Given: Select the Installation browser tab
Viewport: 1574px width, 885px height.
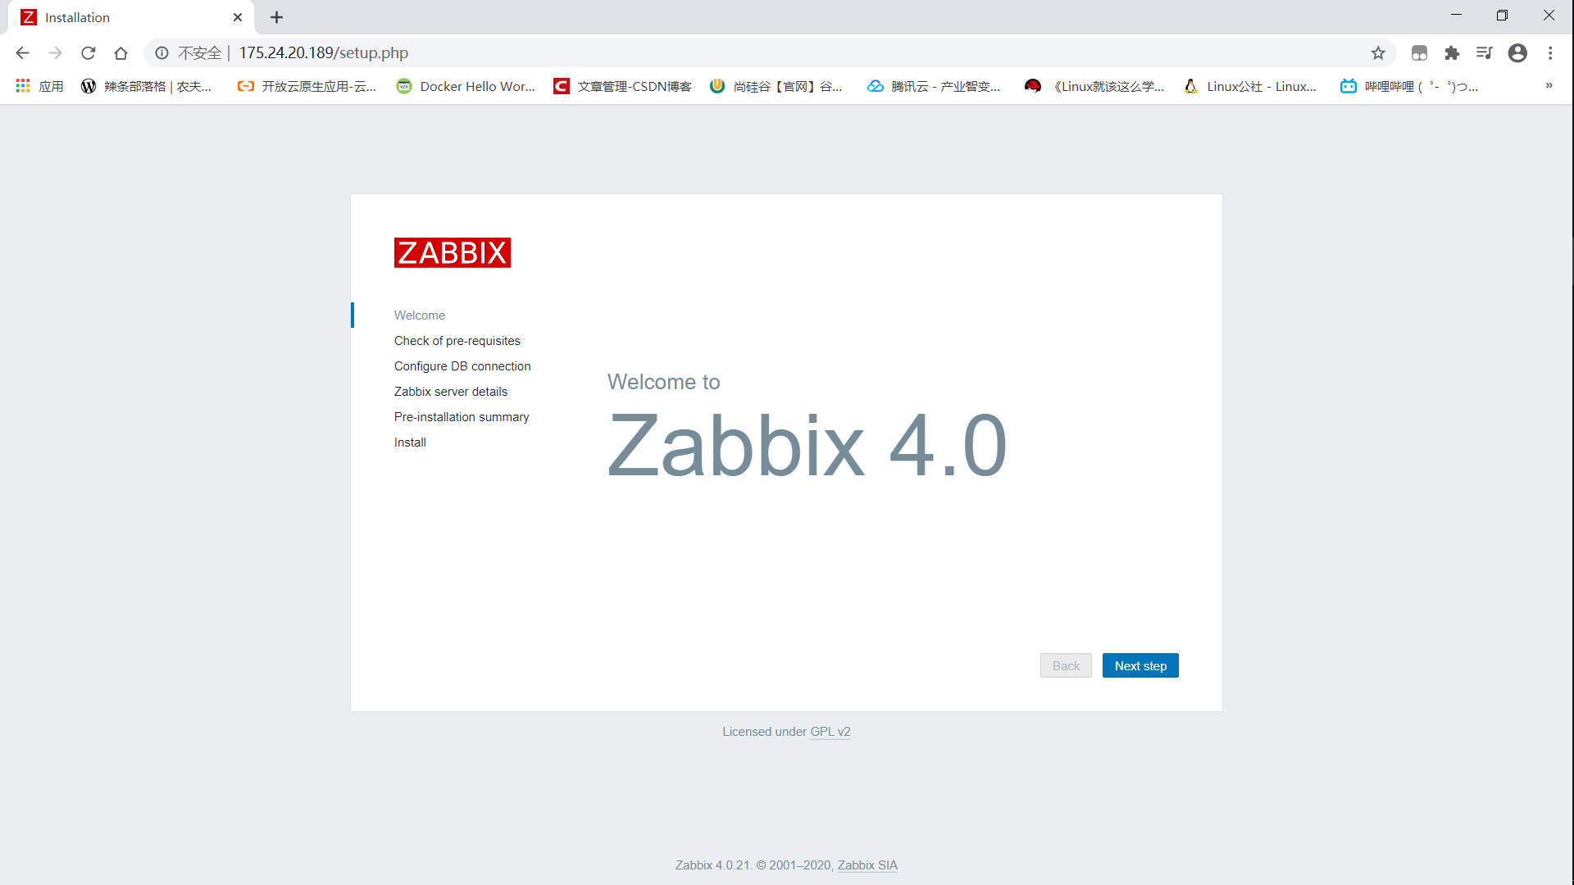Looking at the screenshot, I should pos(123,17).
